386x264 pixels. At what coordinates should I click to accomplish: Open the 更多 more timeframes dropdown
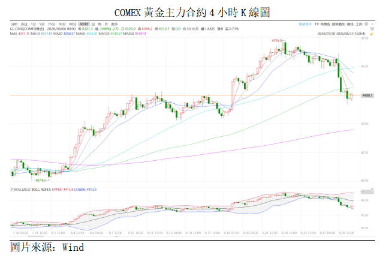114,24
